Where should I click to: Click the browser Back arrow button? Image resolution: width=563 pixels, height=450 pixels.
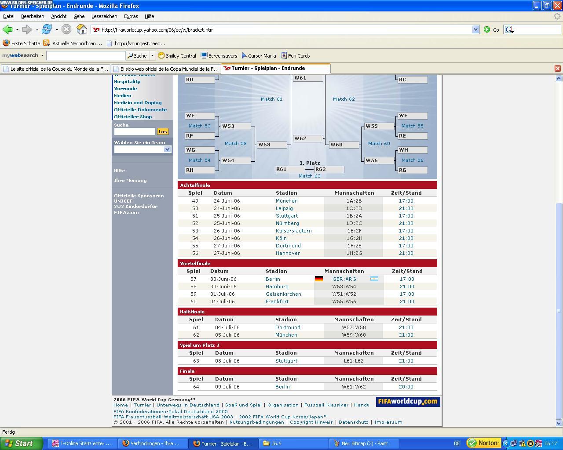[x=7, y=29]
